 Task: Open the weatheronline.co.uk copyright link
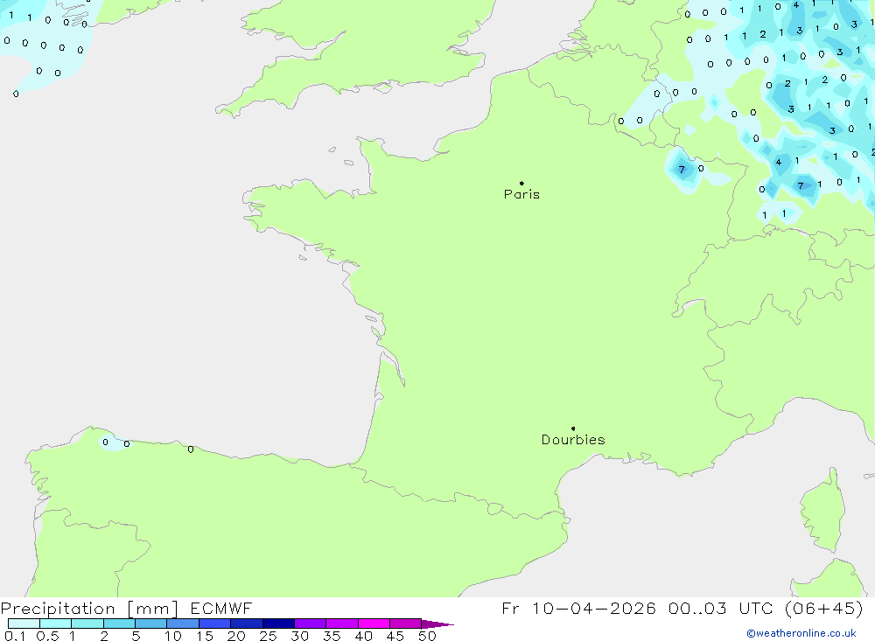(801, 633)
